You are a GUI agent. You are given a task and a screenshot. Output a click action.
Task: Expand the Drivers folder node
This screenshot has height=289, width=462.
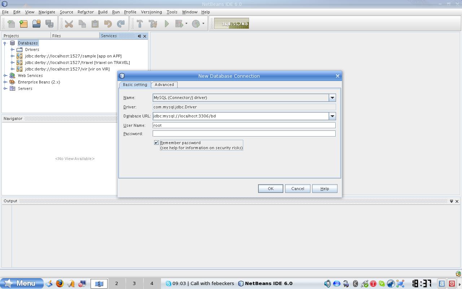[12, 49]
